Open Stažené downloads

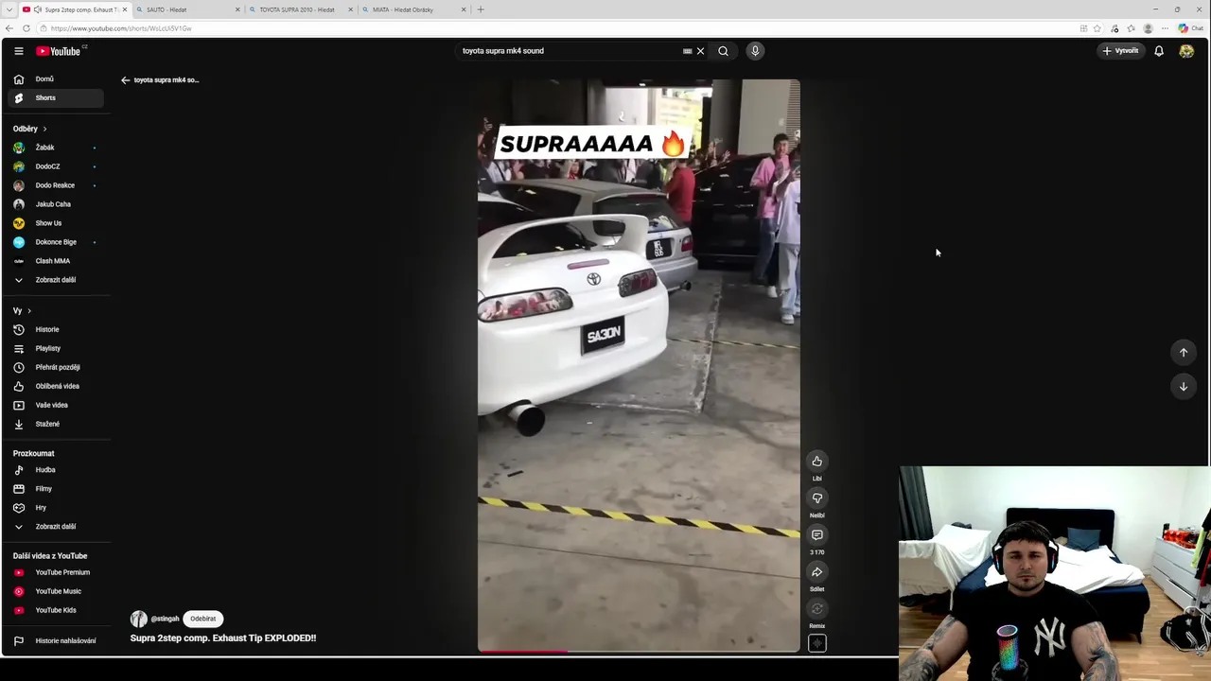tap(56, 424)
